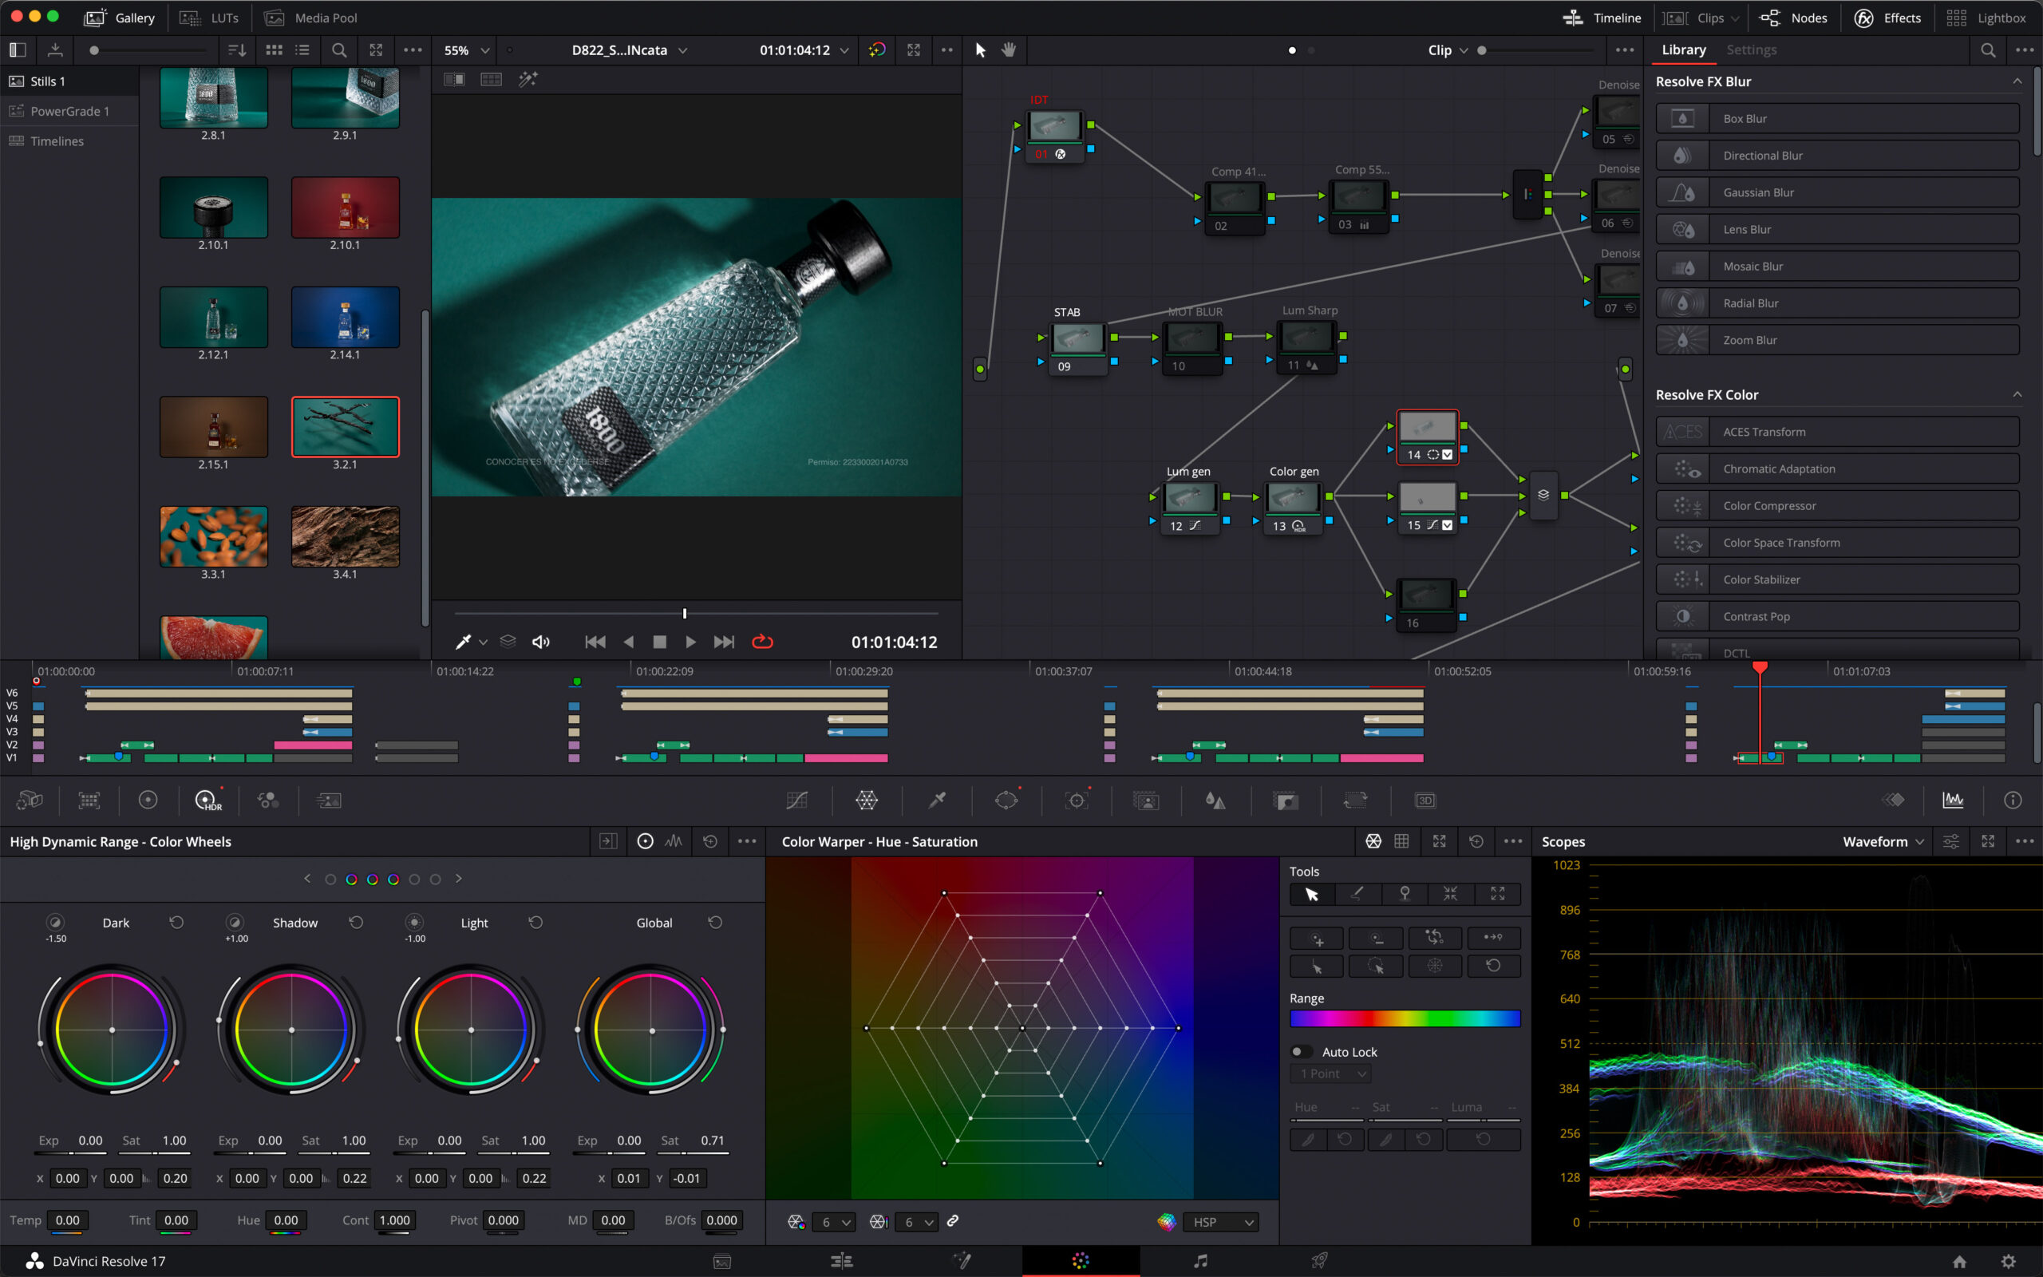Open the Media Pool panel
Image resolution: width=2043 pixels, height=1277 pixels.
[x=310, y=18]
